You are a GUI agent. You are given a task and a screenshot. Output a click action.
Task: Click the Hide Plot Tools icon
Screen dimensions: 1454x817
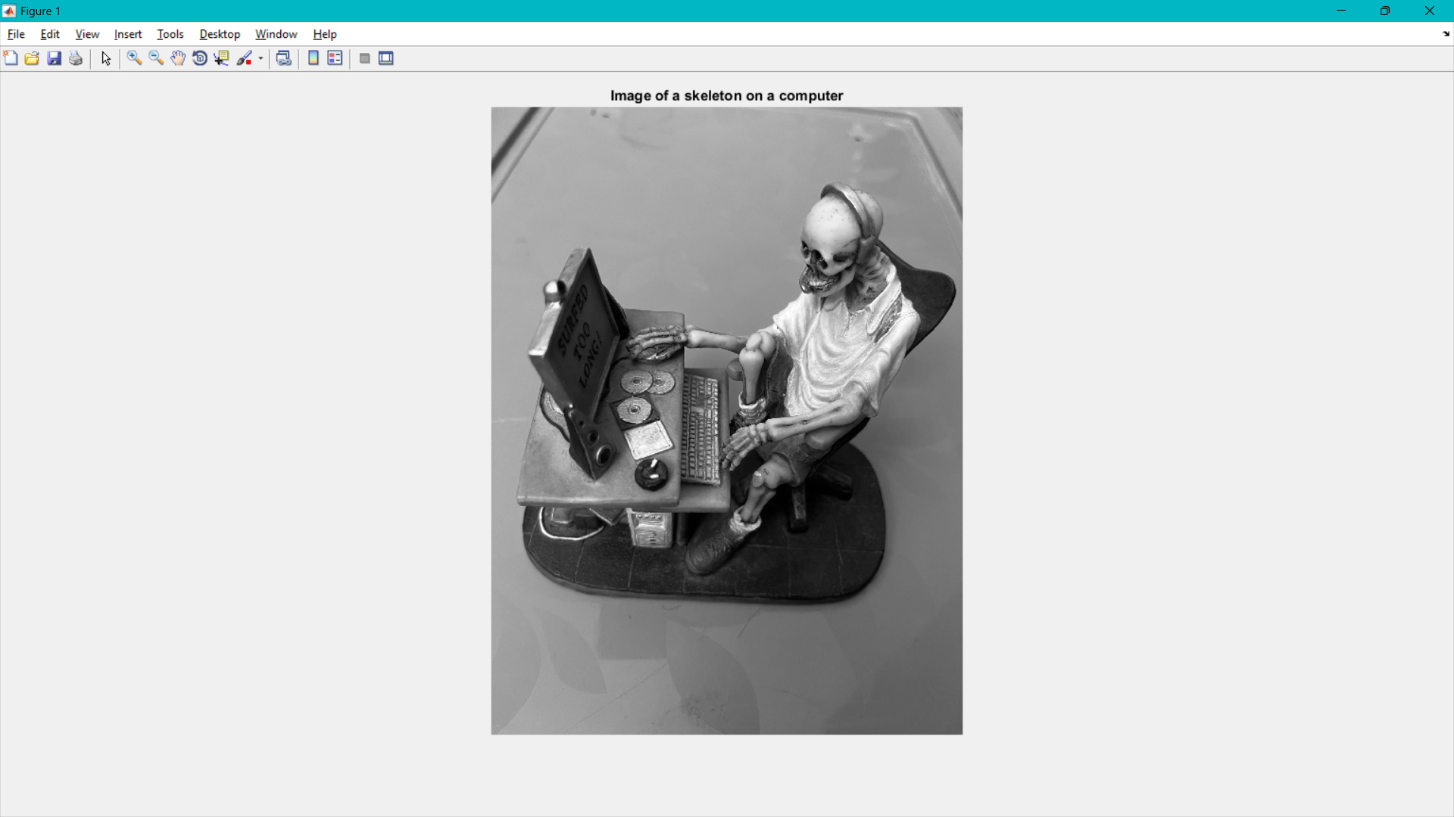pos(364,58)
